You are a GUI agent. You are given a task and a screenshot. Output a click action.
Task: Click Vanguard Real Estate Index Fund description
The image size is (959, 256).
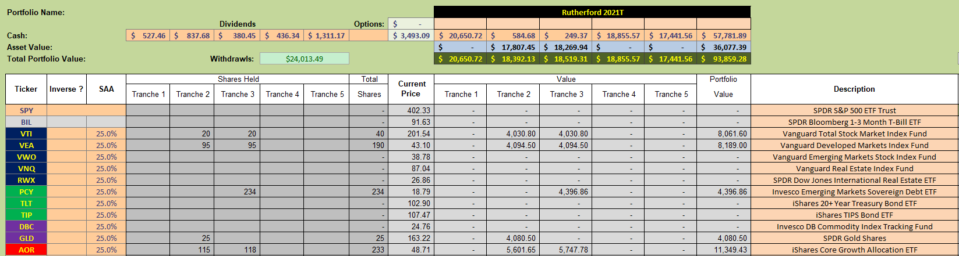point(854,168)
